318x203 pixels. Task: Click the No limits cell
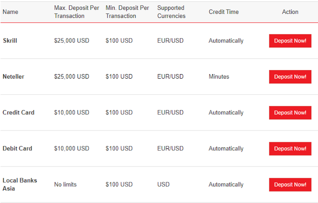[65, 184]
